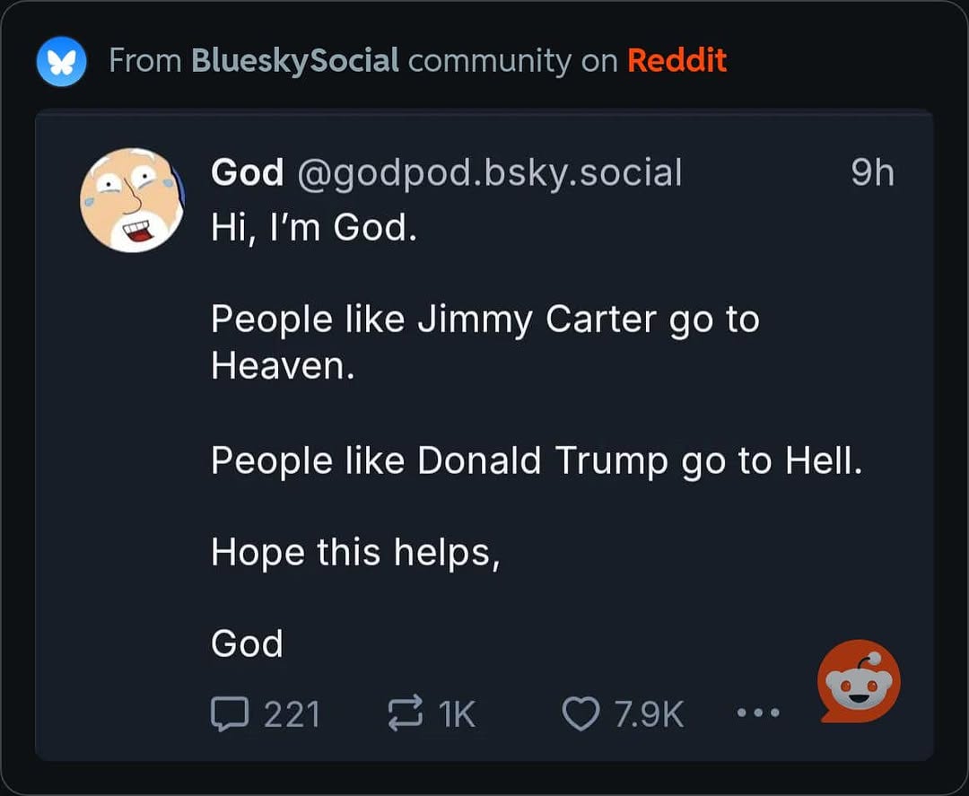Click the repost arrows icon

tap(406, 713)
